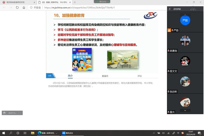Click the 说点什么 chat input box
This screenshot has height=136, width=204.
click(x=13, y=113)
